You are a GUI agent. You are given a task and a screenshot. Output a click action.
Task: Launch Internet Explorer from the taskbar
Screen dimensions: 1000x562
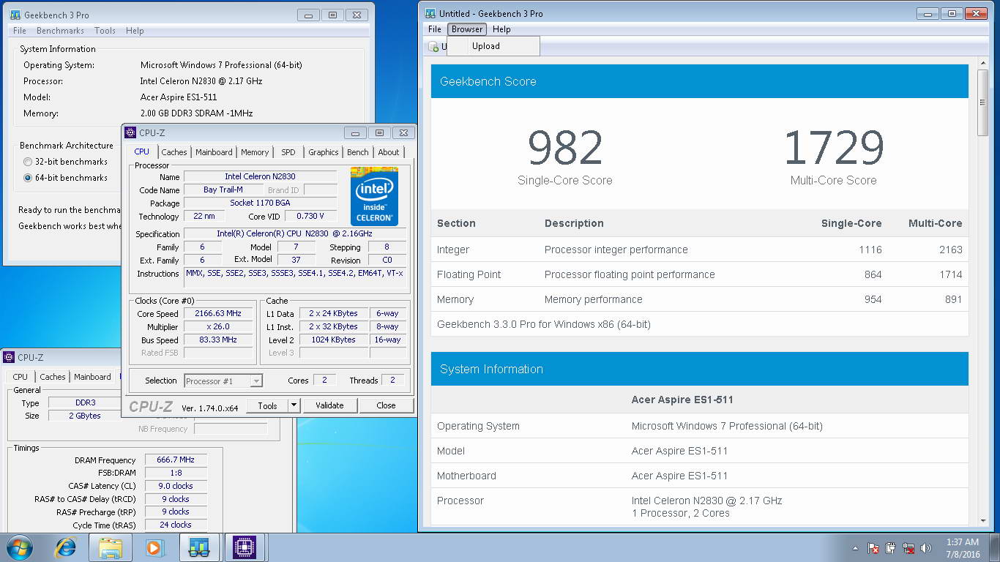(x=66, y=547)
